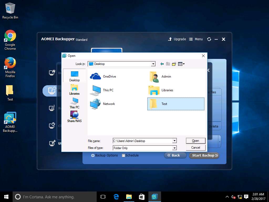Select the Admin user folder
Image resolution: width=269 pixels, height=202 pixels.
160,77
